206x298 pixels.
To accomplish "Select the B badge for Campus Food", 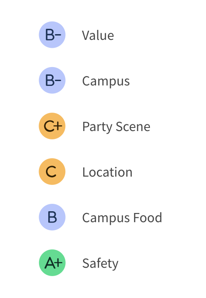I will [x=52, y=217].
